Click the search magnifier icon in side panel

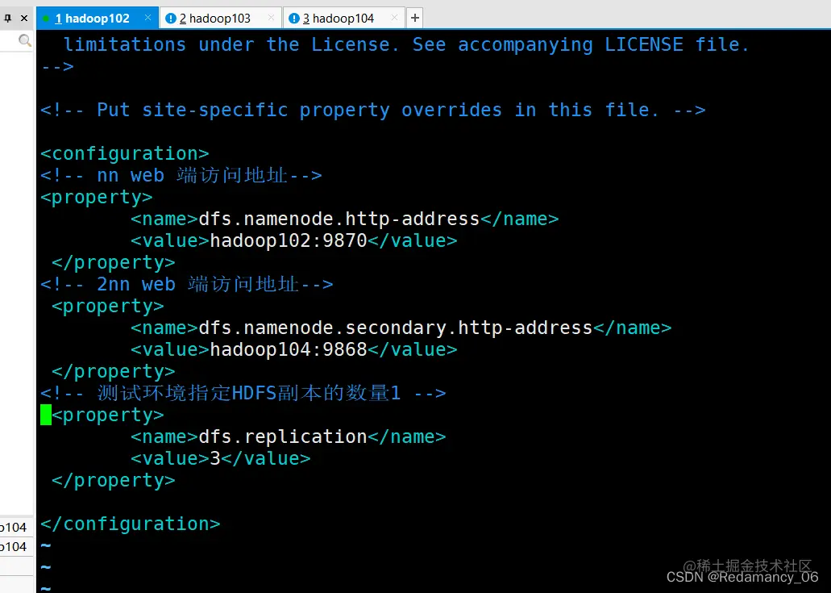[x=24, y=40]
